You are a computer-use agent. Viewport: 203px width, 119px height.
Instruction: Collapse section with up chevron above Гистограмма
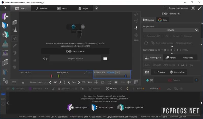tap(172, 46)
